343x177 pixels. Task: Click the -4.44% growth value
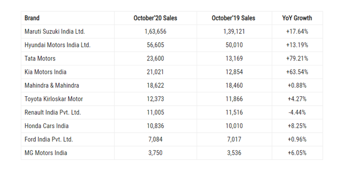[x=297, y=112]
